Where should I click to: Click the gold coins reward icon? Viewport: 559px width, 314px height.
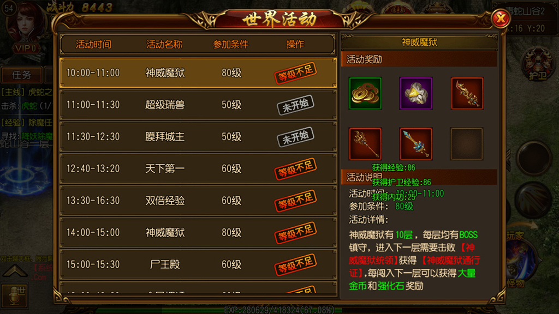coord(365,93)
